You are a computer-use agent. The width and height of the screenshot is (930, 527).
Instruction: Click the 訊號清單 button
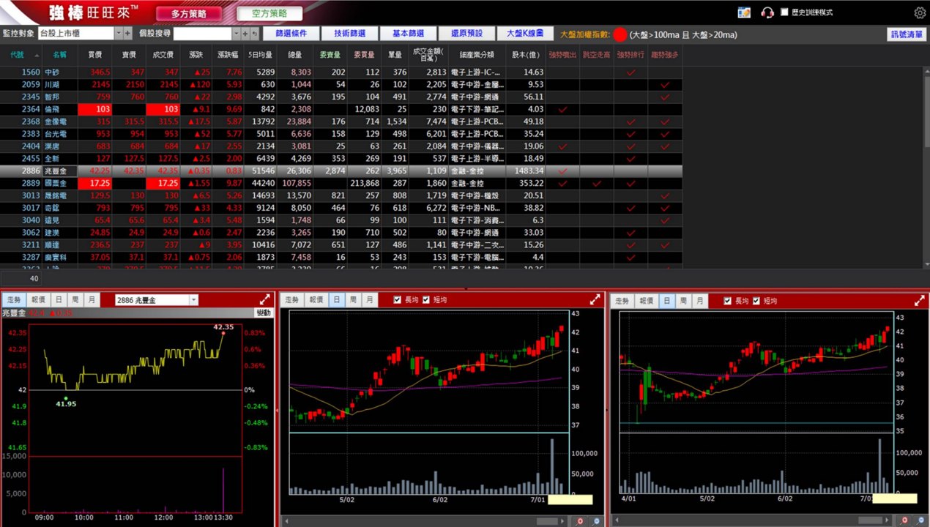coord(907,34)
